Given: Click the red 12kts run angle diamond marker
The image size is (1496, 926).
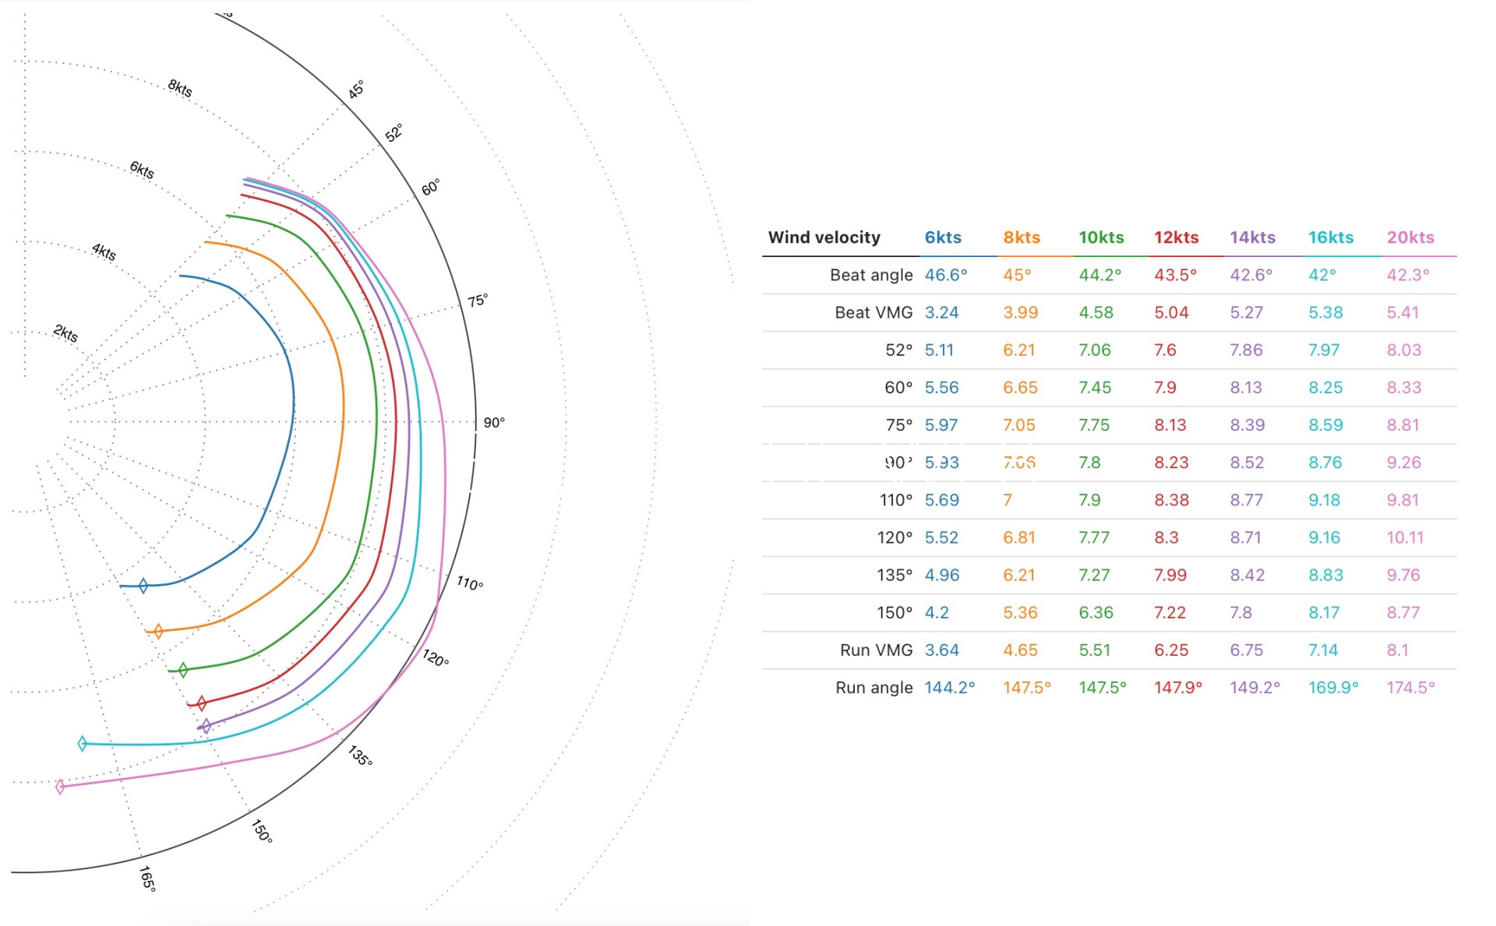Looking at the screenshot, I should click(202, 703).
